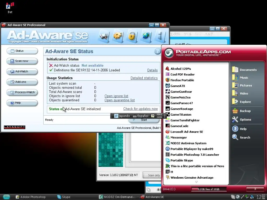
Task: Click the Ad-Aware SE taskbar button
Action: [152, 197]
